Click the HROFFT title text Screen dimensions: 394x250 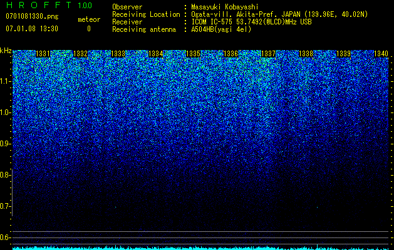(39, 5)
